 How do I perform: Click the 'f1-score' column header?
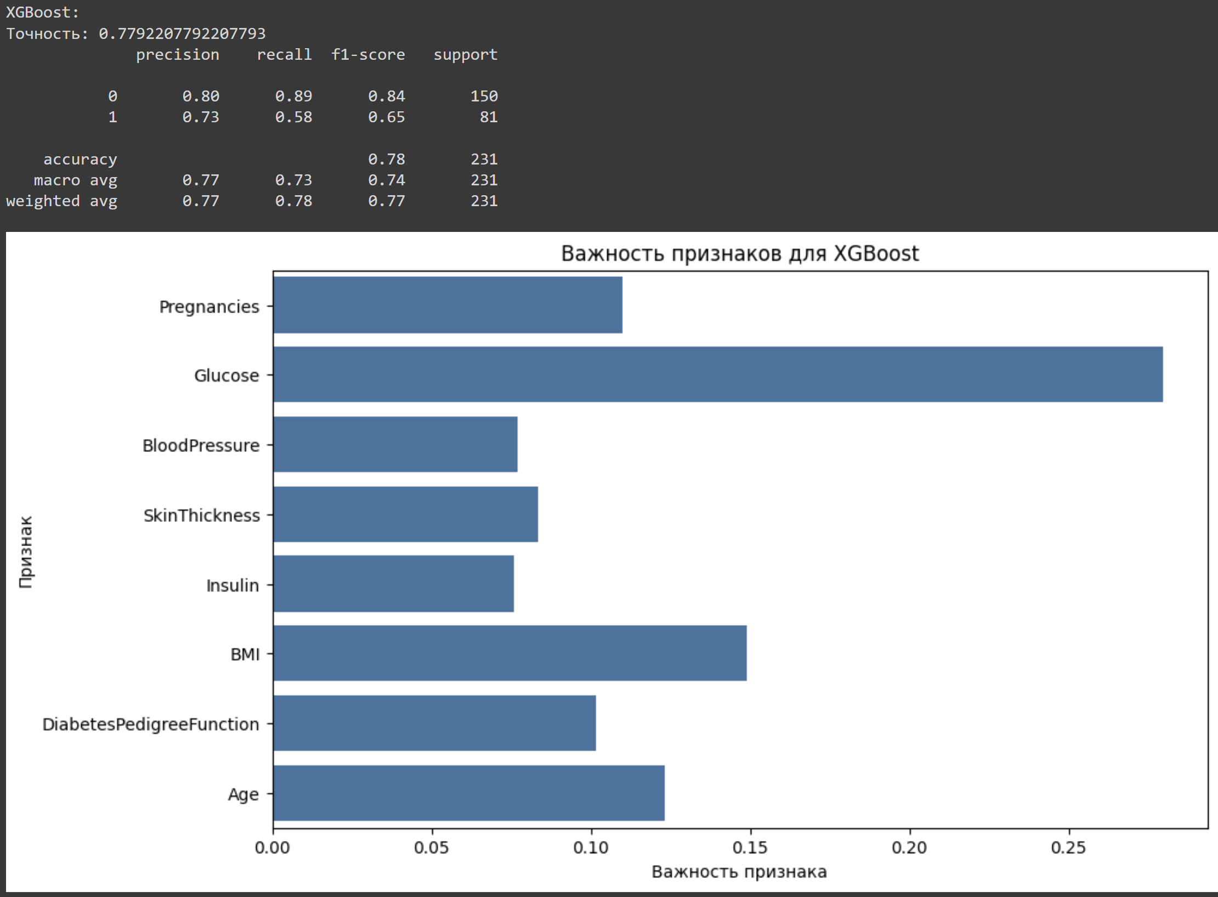point(367,55)
